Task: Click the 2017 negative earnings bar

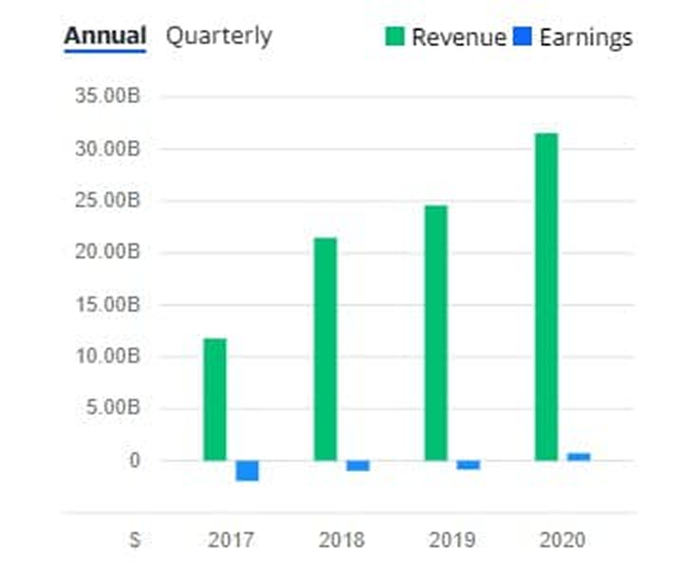Action: pos(247,470)
